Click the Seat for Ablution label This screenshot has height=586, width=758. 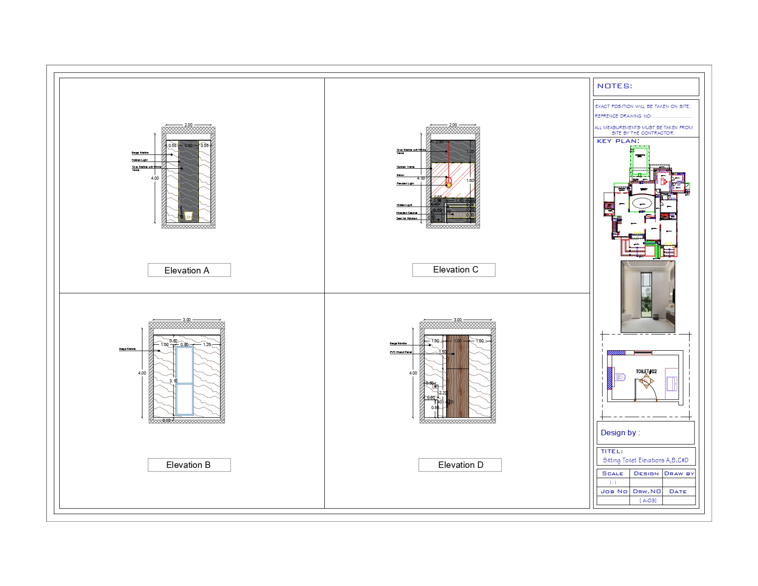(x=406, y=218)
